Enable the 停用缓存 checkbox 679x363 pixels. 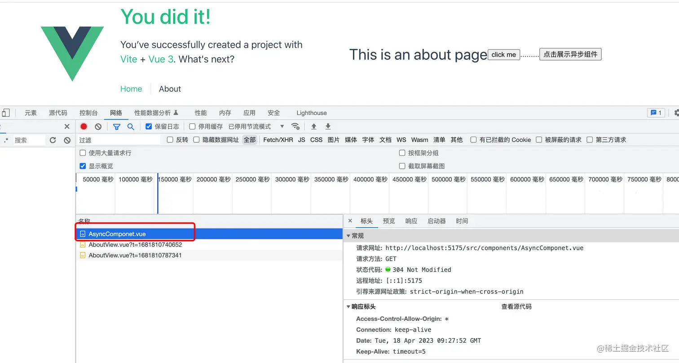tap(192, 127)
